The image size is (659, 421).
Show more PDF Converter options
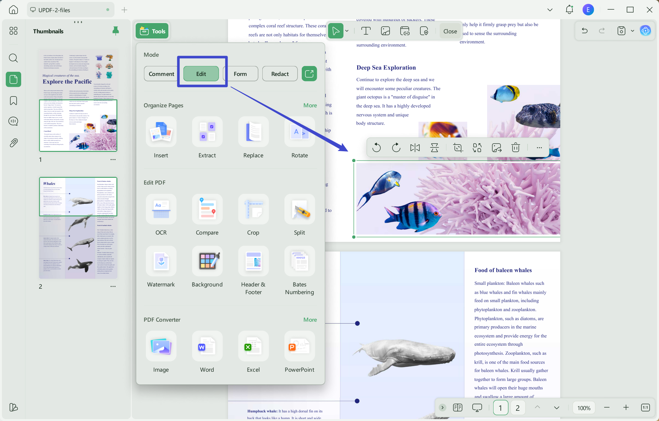pos(310,320)
